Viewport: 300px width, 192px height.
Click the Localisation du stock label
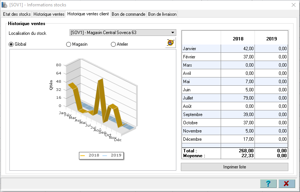[27, 33]
